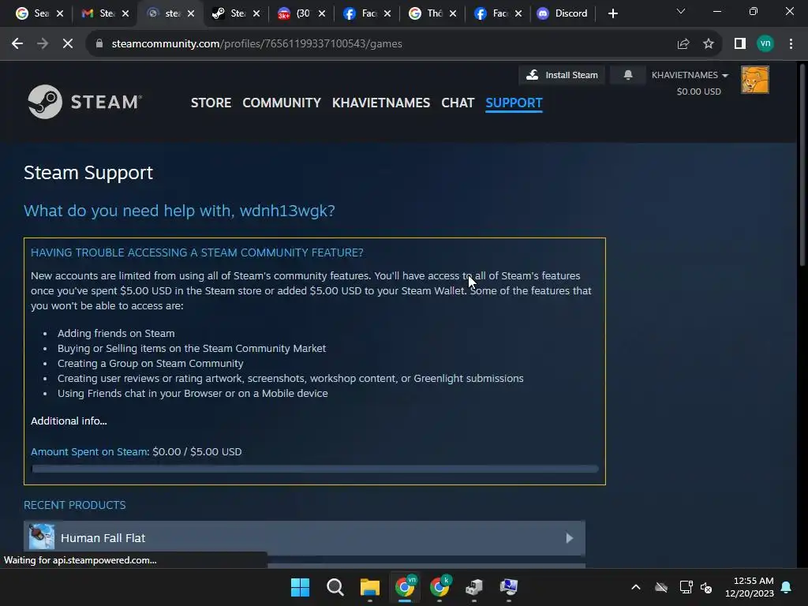
Task: Switch to the first Facebook tab
Action: click(x=367, y=14)
